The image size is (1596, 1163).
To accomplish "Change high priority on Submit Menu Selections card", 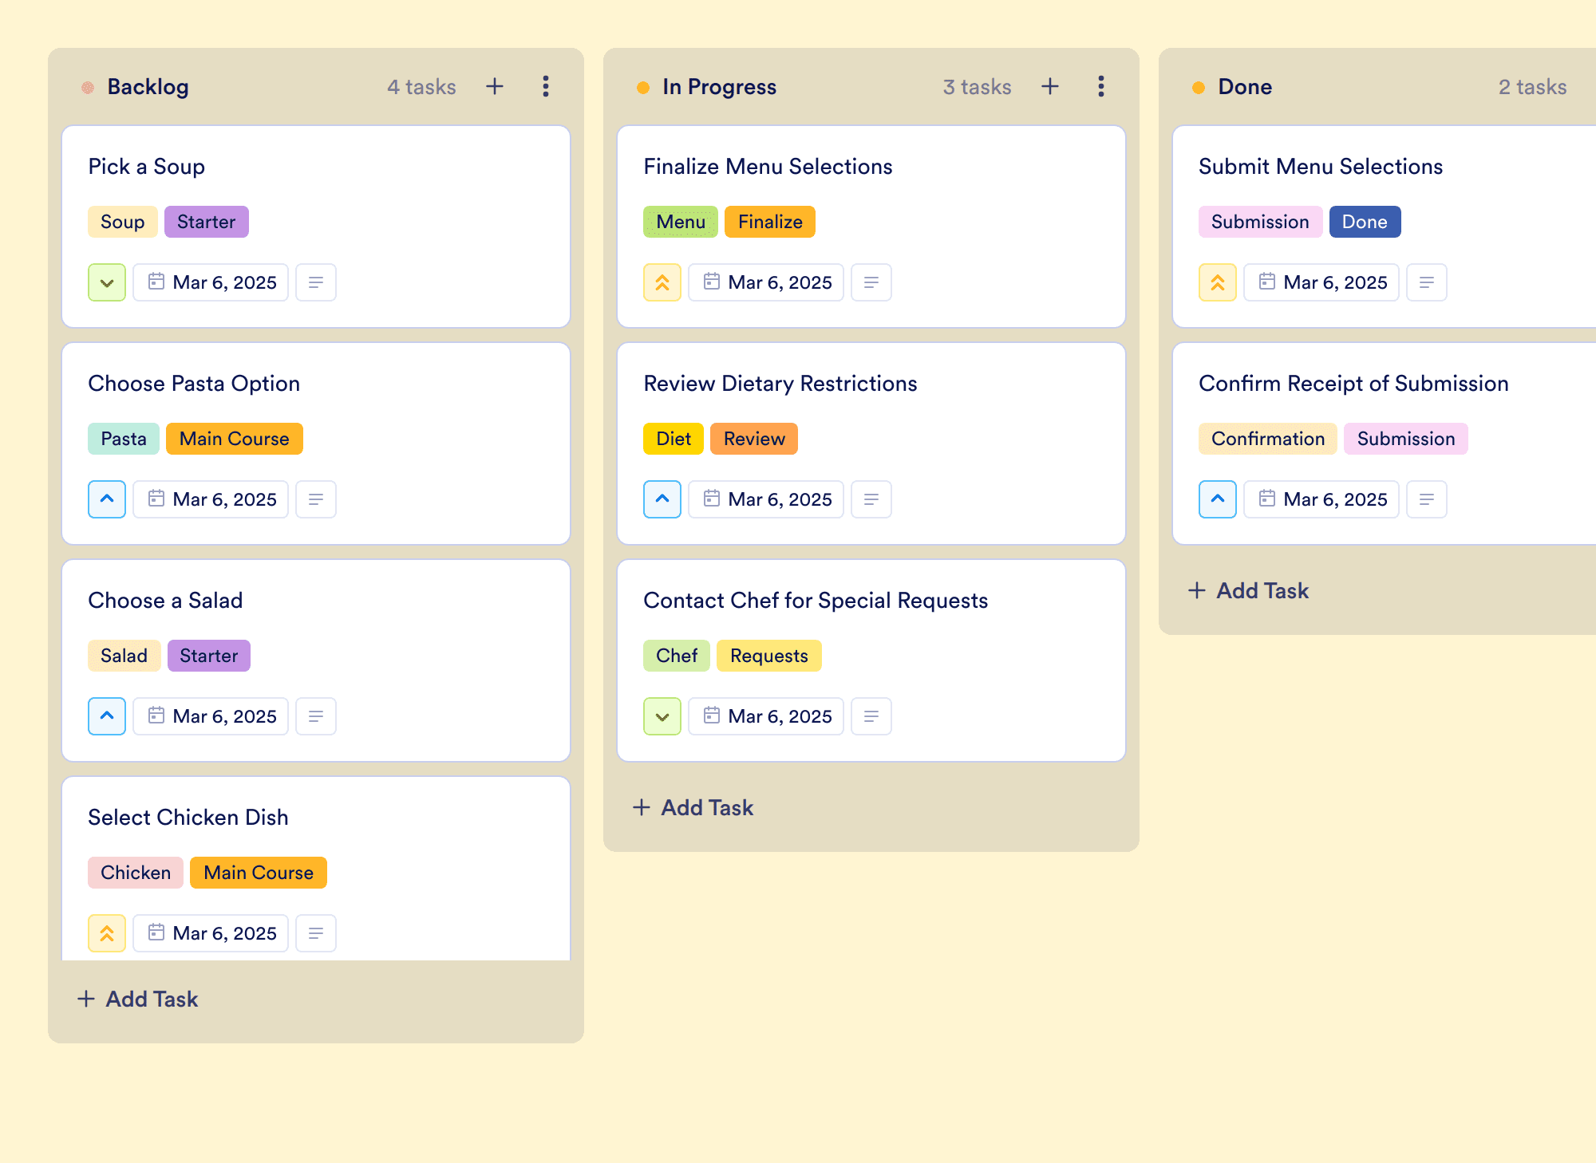I will (x=1218, y=282).
